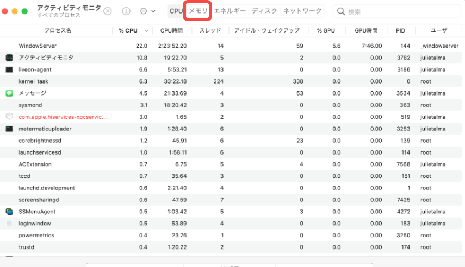The width and height of the screenshot is (465, 267).
Task: Open the process info (i) icon
Action: [126, 11]
